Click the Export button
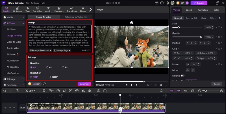The image size is (226, 114). [x=199, y=3]
